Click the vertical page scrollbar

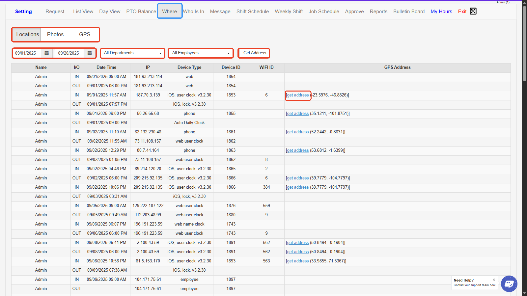[x=524, y=43]
